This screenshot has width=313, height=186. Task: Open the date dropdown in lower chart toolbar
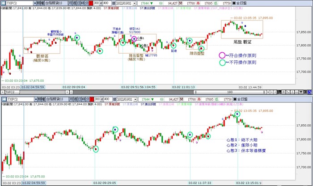click(135, 99)
